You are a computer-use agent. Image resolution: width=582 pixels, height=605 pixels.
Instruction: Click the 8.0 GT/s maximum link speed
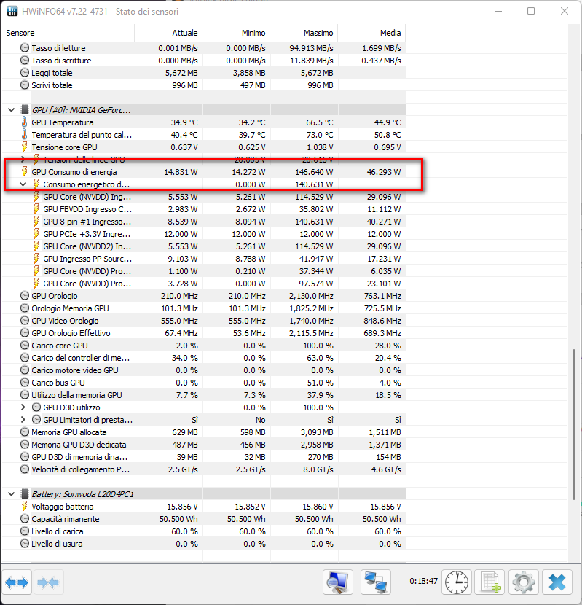[318, 469]
